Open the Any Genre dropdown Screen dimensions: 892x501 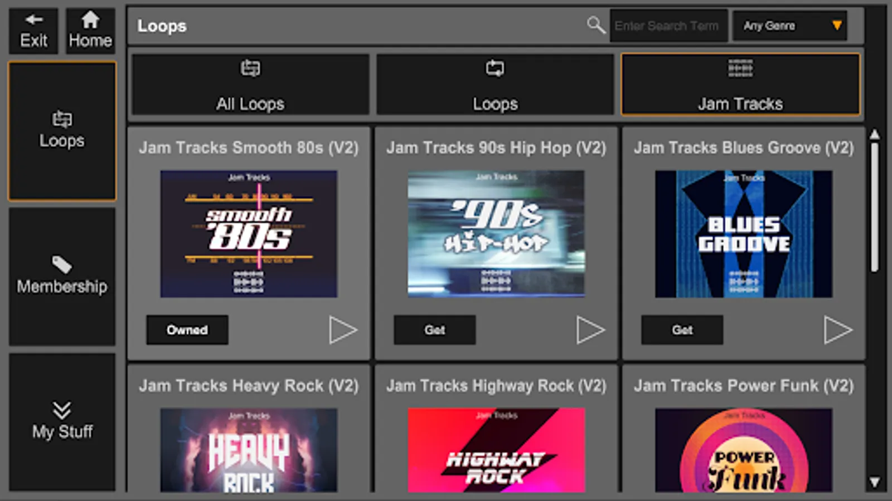(789, 26)
